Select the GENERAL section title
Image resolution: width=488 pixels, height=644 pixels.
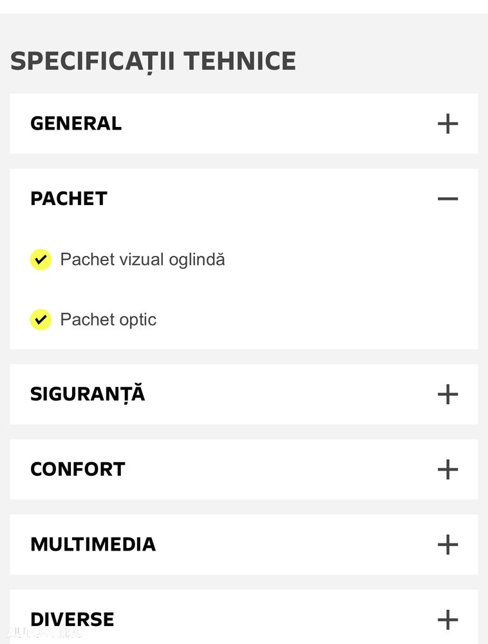click(76, 124)
